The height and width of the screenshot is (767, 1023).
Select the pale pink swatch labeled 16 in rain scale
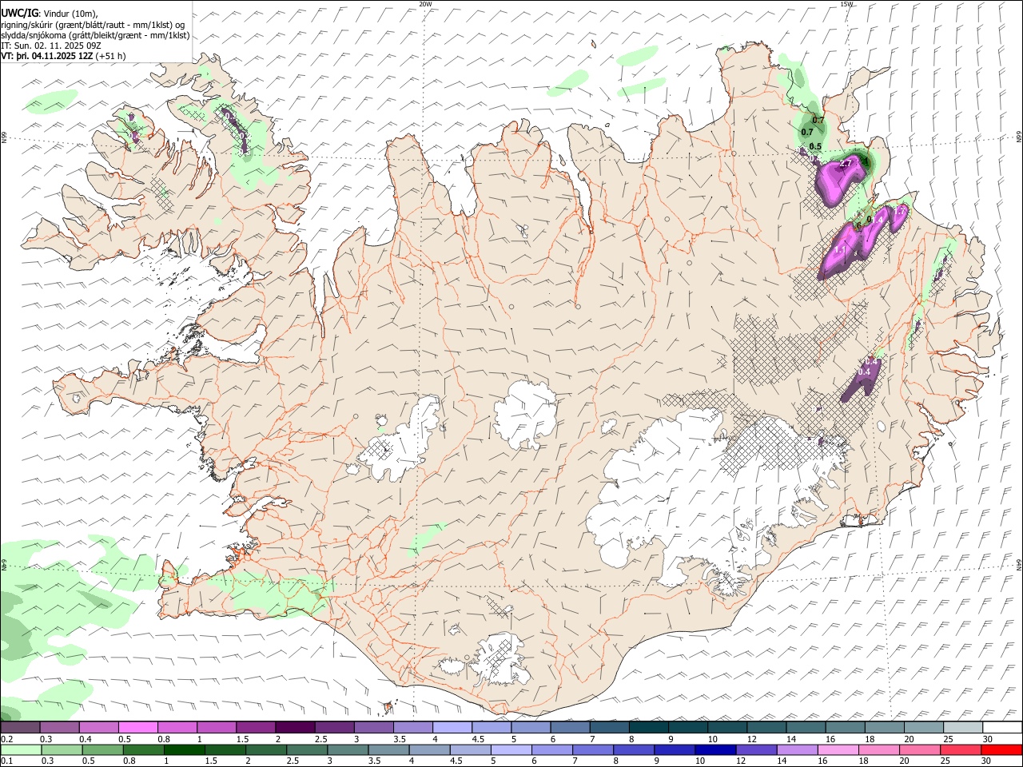[x=837, y=750]
